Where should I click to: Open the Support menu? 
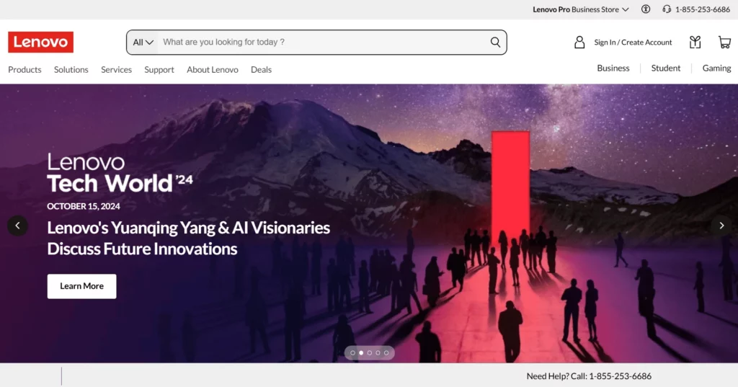coord(159,70)
